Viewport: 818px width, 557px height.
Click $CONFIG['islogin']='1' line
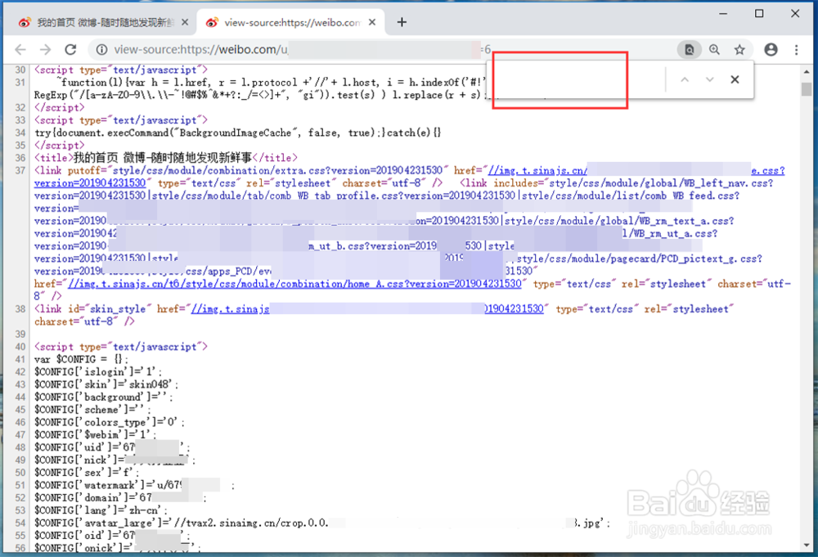[x=98, y=372]
